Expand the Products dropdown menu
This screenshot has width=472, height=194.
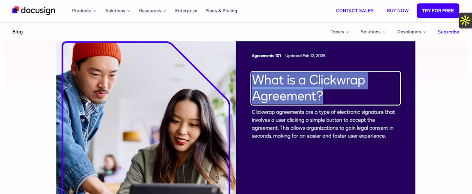[84, 11]
